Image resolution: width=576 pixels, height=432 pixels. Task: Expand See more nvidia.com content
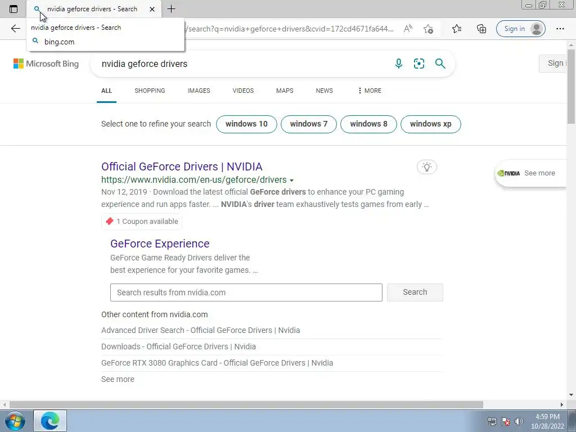tap(118, 379)
